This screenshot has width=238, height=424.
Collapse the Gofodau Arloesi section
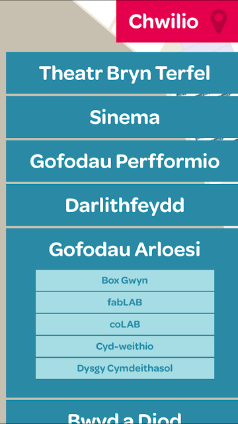tap(124, 249)
